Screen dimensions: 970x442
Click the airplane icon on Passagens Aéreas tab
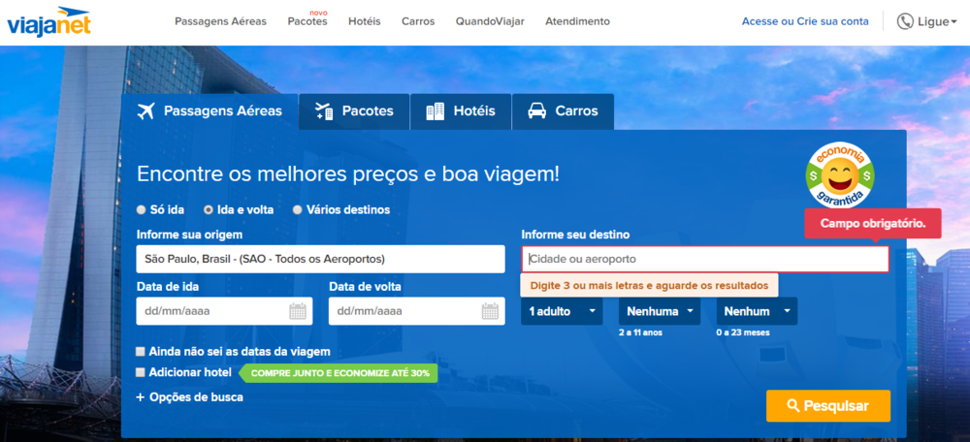pos(146,111)
